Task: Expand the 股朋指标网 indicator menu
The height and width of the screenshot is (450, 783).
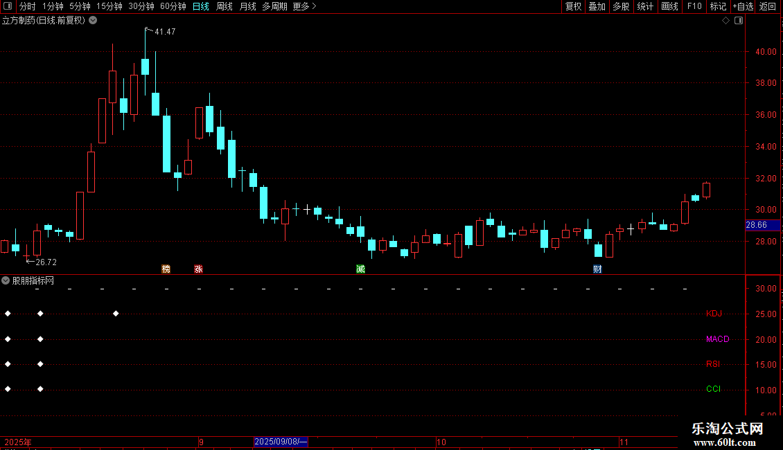Action: (x=6, y=281)
